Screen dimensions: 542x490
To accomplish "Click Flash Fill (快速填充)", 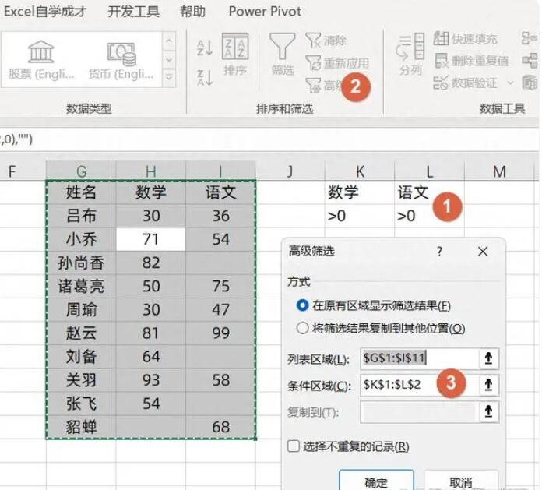I will [x=466, y=39].
